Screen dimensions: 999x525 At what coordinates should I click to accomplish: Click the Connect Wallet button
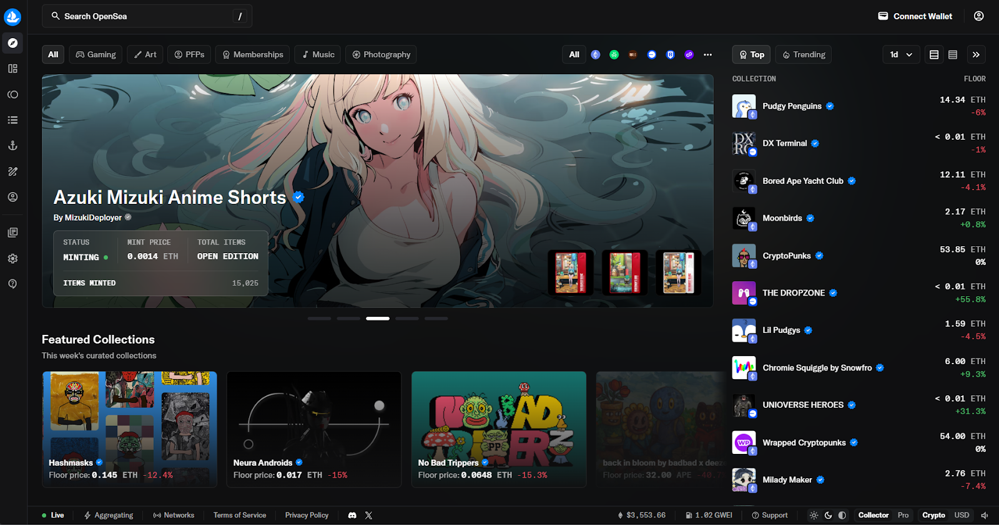[x=915, y=16]
